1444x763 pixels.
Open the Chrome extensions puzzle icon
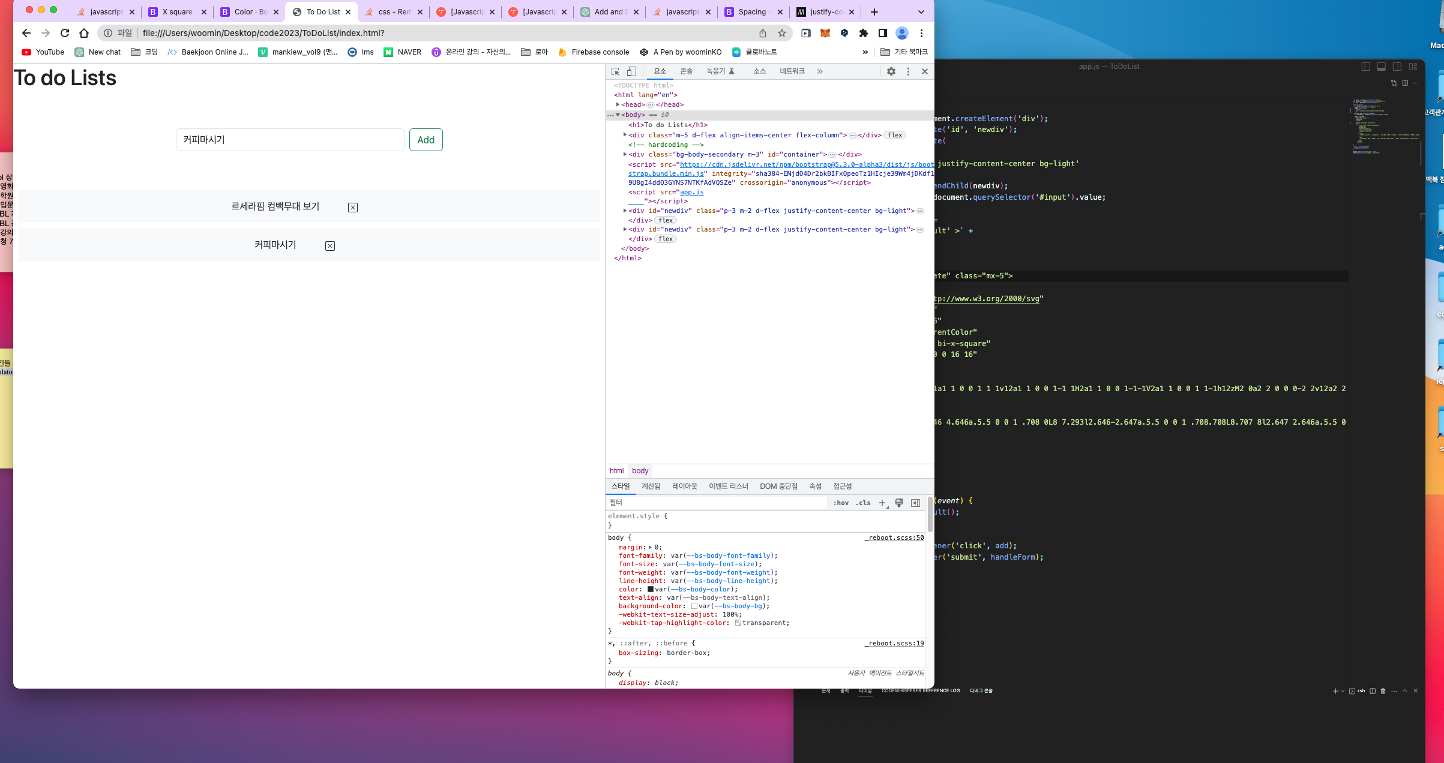[863, 33]
